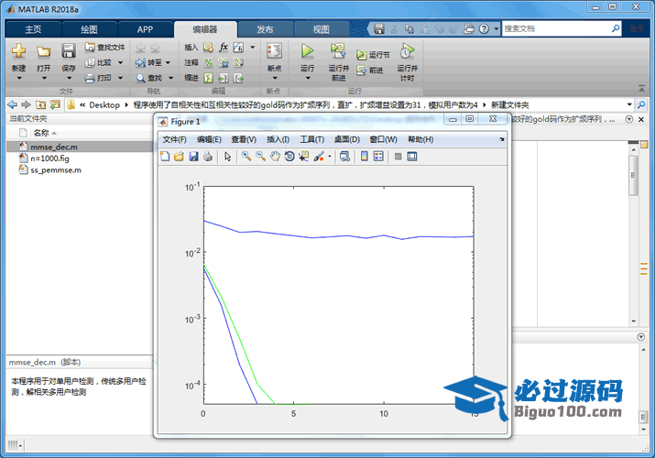Select the Zoom In tool in Figure 1
Image resolution: width=655 pixels, height=458 pixels.
[246, 157]
